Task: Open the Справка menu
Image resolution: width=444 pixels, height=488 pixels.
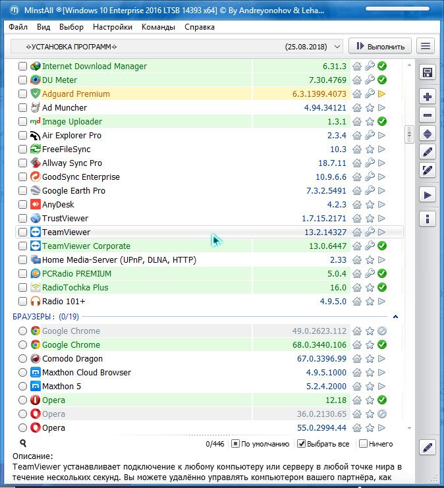Action: 199,27
